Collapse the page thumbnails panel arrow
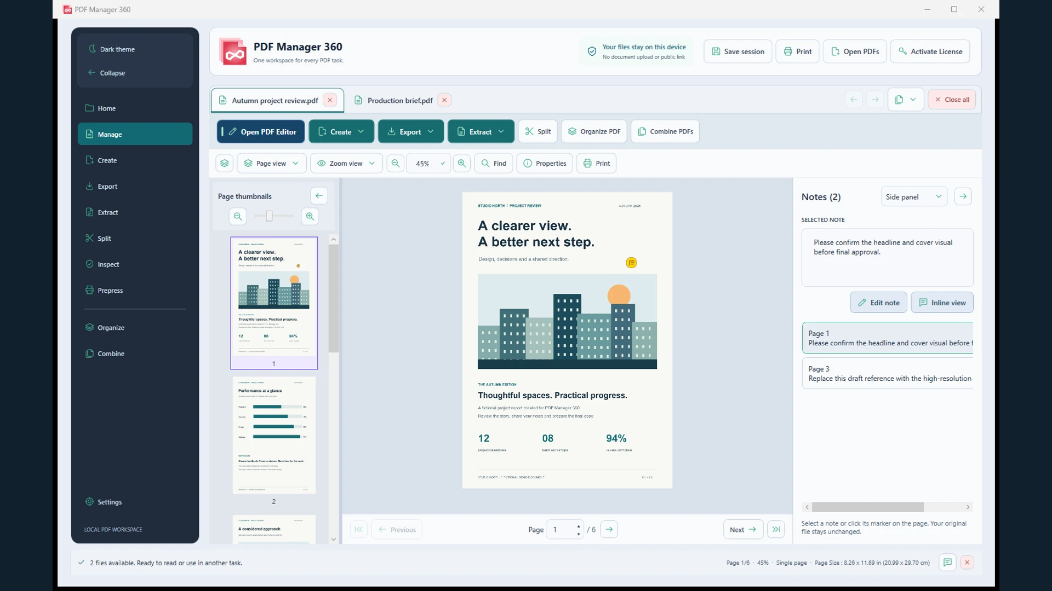Viewport: 1052px width, 591px height. 319,196
